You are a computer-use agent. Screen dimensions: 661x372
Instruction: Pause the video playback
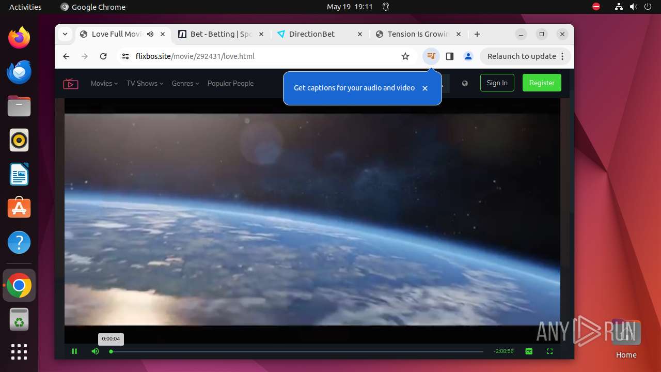click(74, 351)
